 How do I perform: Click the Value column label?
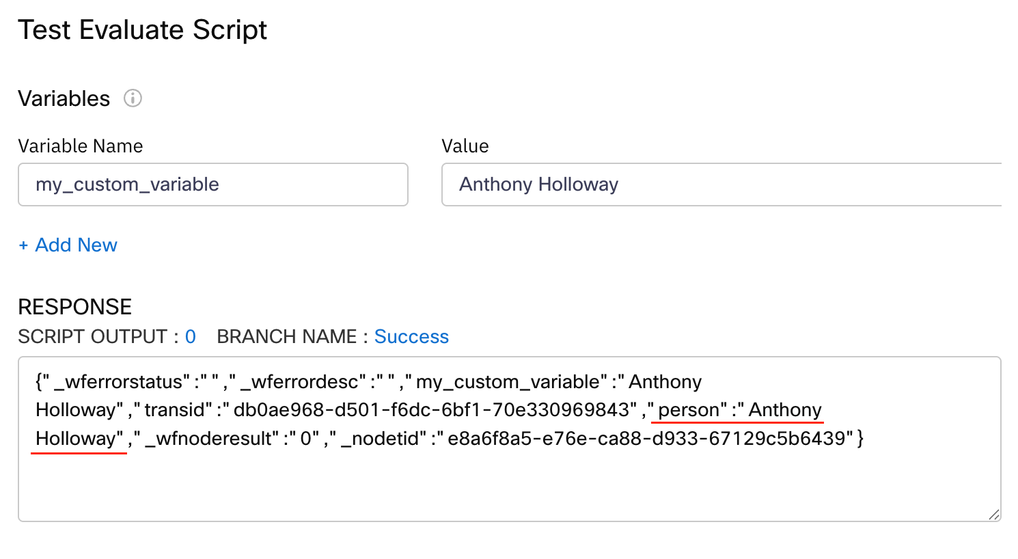pyautogui.click(x=465, y=146)
